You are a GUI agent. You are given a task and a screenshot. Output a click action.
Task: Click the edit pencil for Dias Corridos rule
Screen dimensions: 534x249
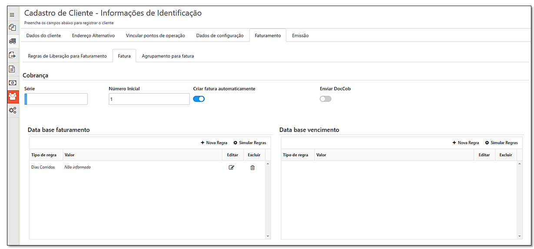[232, 168]
